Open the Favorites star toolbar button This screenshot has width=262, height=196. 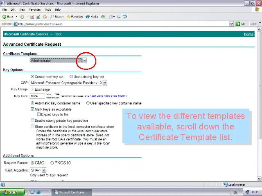pos(75,17)
